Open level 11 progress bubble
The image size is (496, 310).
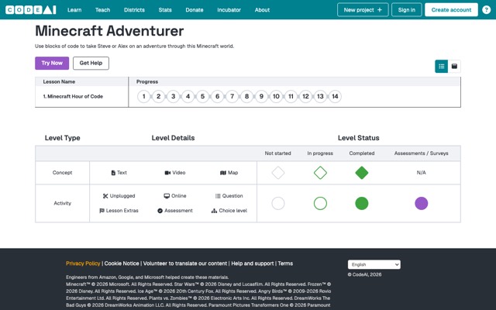[x=291, y=96]
